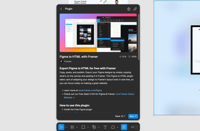Click the heart likes icon showing 9.1k
Screen dimensions: 200x131
pos(120,57)
